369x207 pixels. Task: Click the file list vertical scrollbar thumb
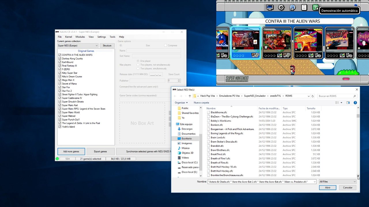pyautogui.click(x=358, y=116)
